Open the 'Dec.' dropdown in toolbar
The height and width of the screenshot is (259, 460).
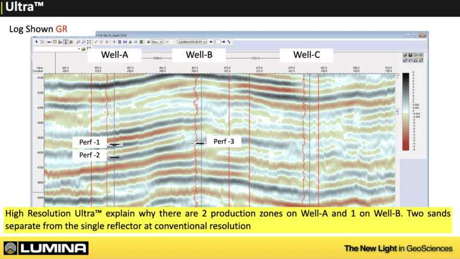tap(157, 42)
